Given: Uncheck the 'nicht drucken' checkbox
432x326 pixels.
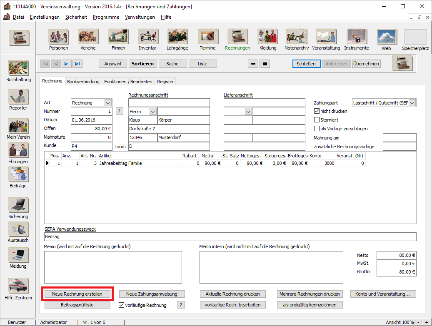Looking at the screenshot, I should [317, 111].
